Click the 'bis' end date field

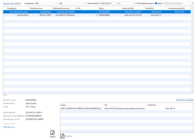[x=126, y=3]
